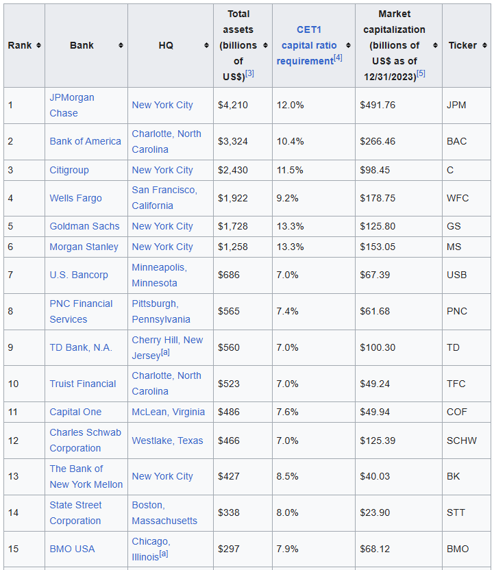Viewport: 494px width, 570px height.
Task: Open the BMO USA link
Action: 72,549
